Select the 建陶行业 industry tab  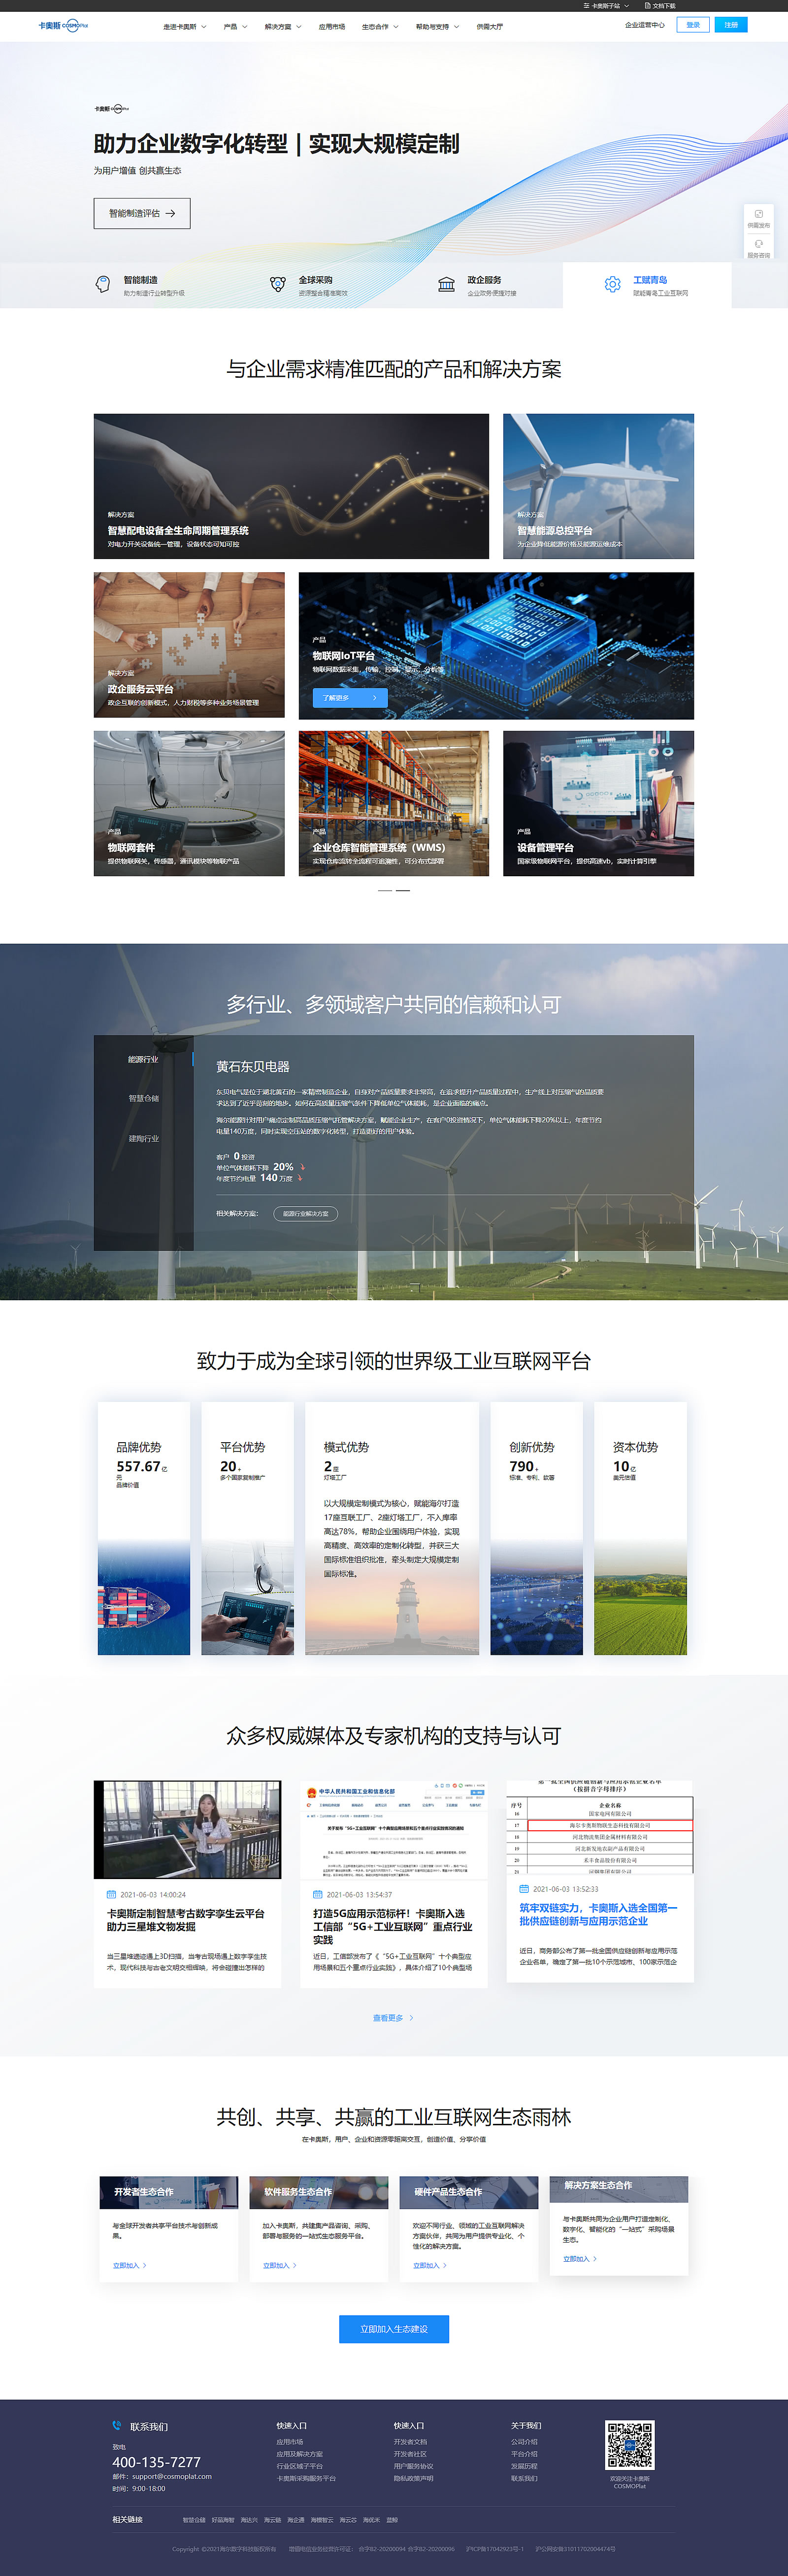tap(143, 1138)
